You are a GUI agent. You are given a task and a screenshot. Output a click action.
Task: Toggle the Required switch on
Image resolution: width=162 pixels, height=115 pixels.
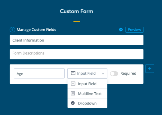click(114, 74)
